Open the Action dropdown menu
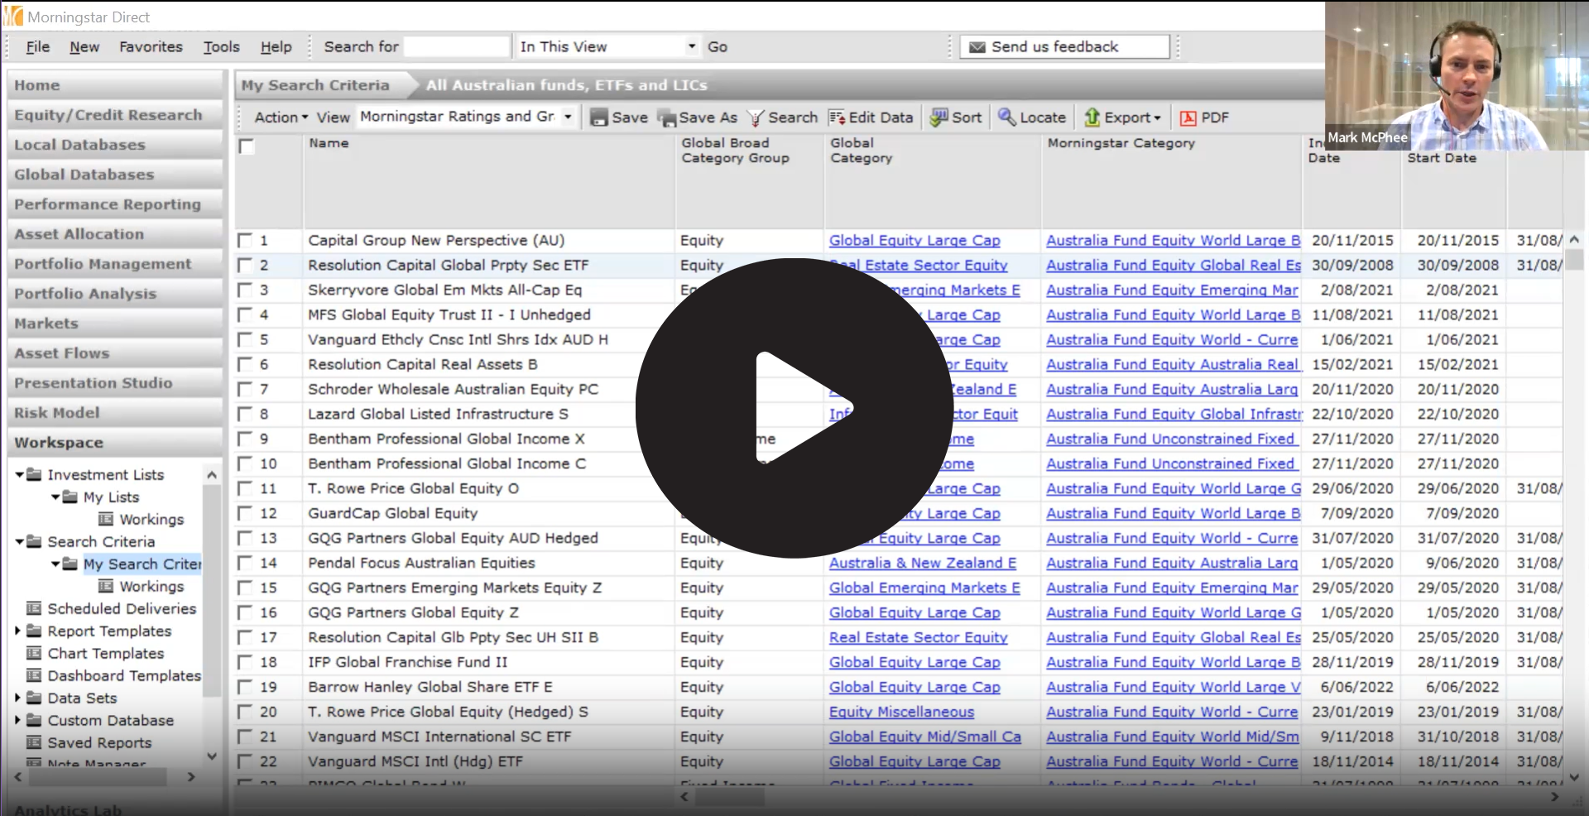Image resolution: width=1589 pixels, height=816 pixels. 281,118
